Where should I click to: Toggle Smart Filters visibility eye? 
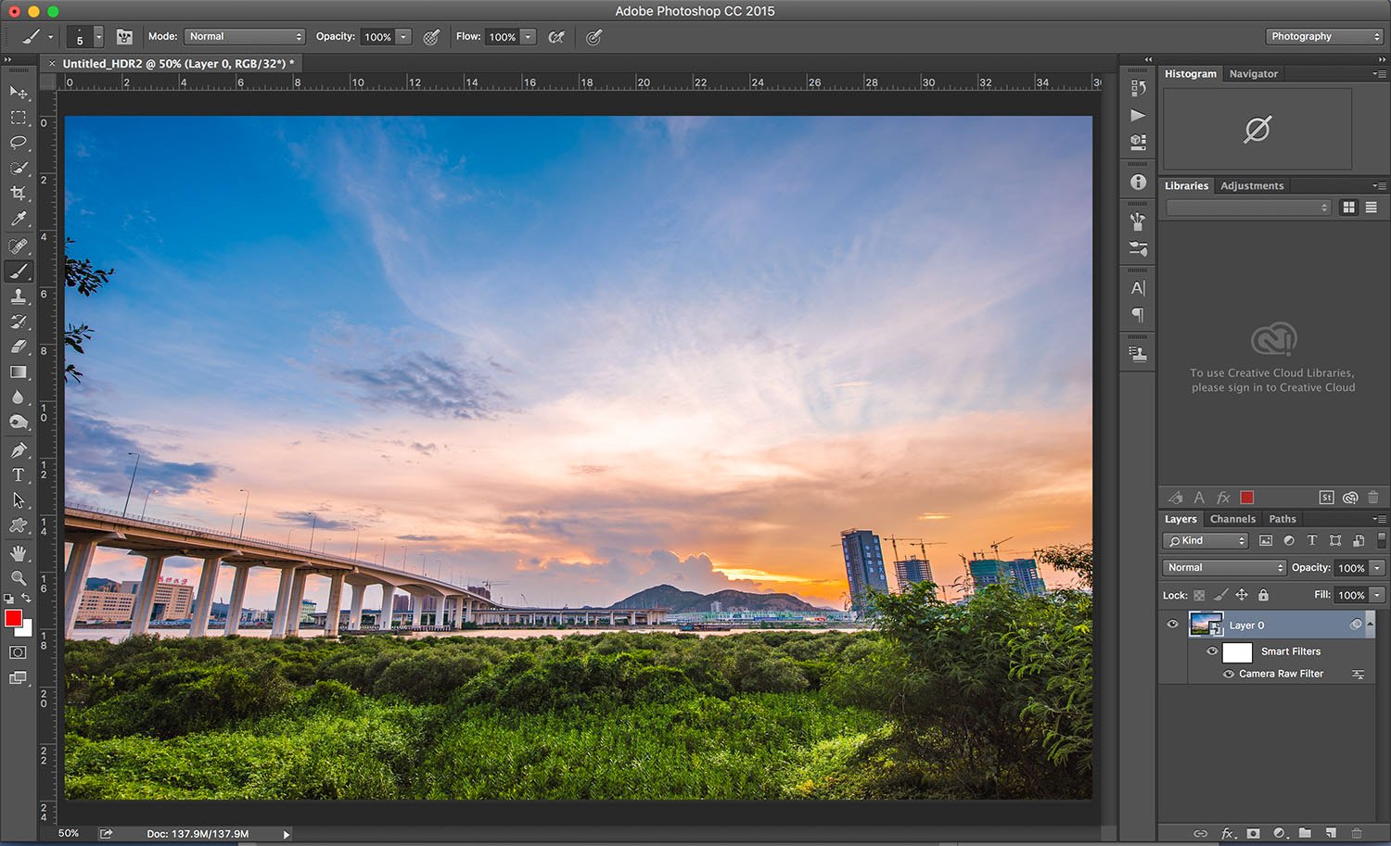click(x=1212, y=651)
